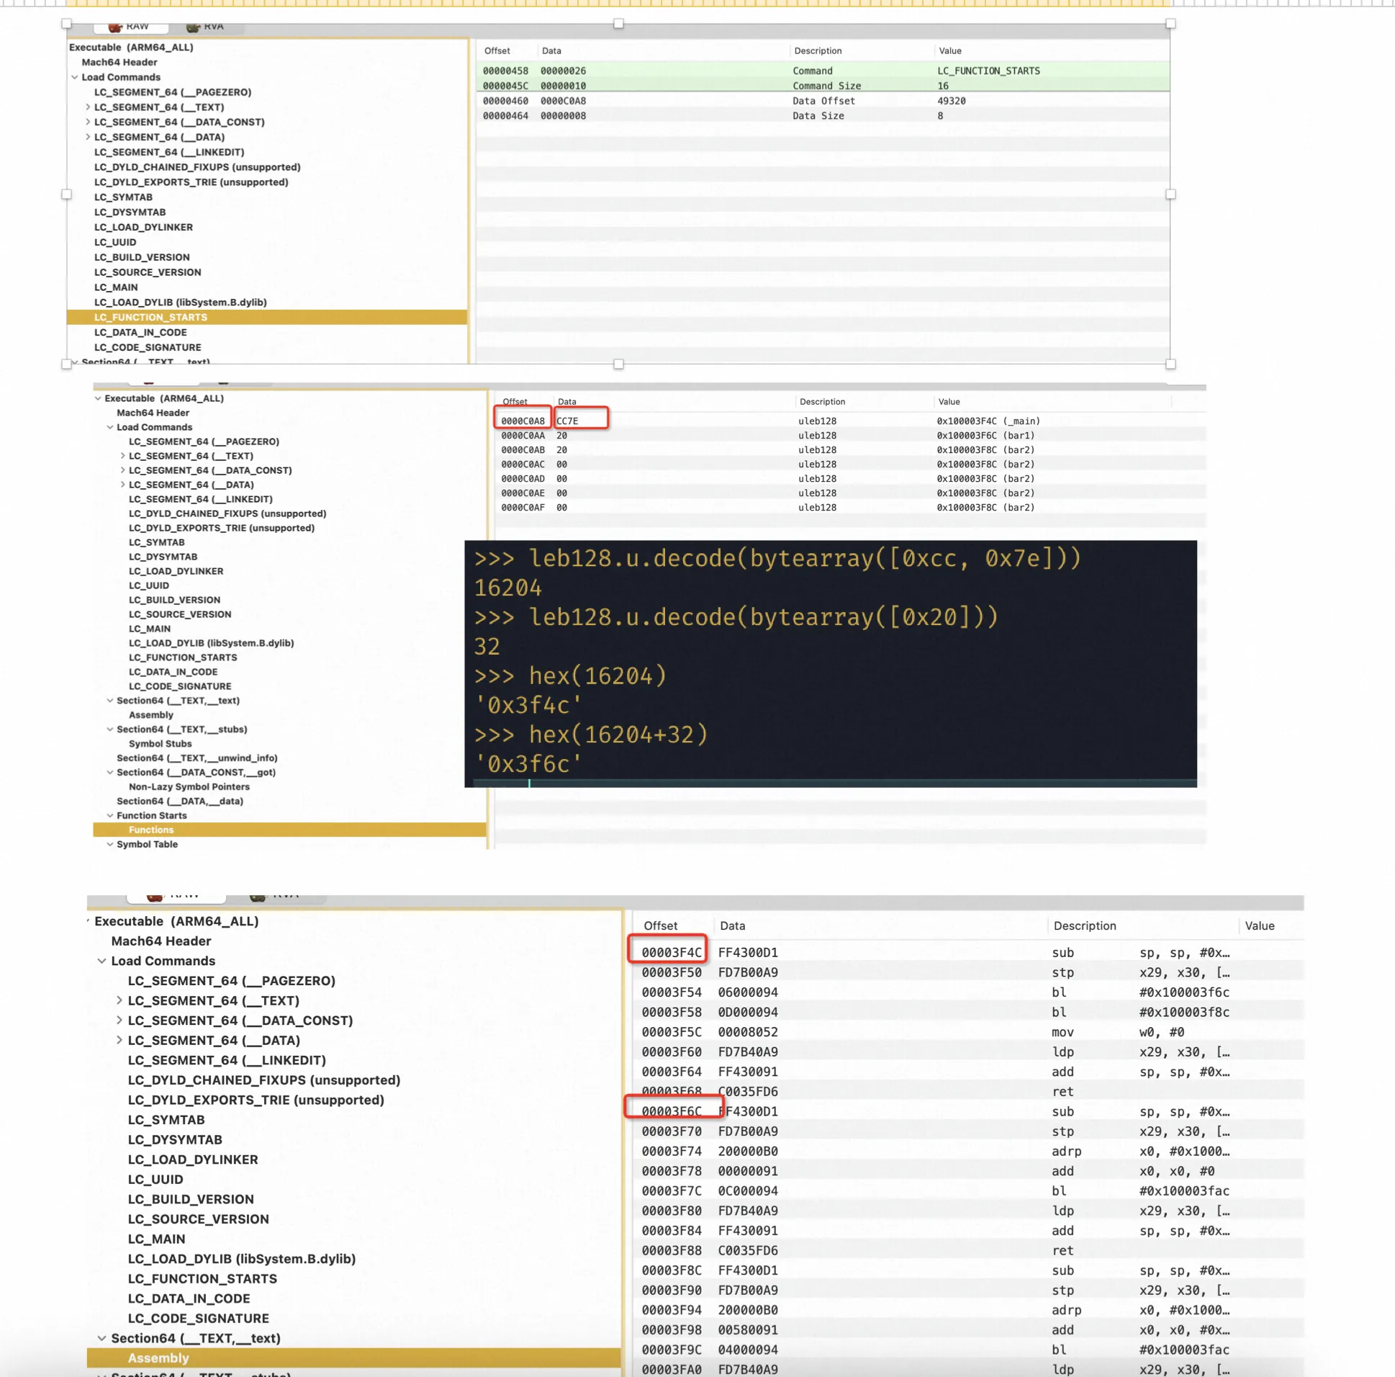Select Mach64 Header in top window
The height and width of the screenshot is (1377, 1395).
[119, 62]
